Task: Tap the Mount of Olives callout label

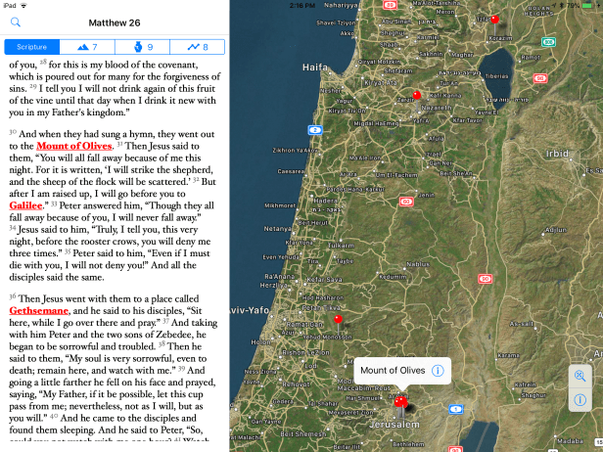Action: [394, 371]
